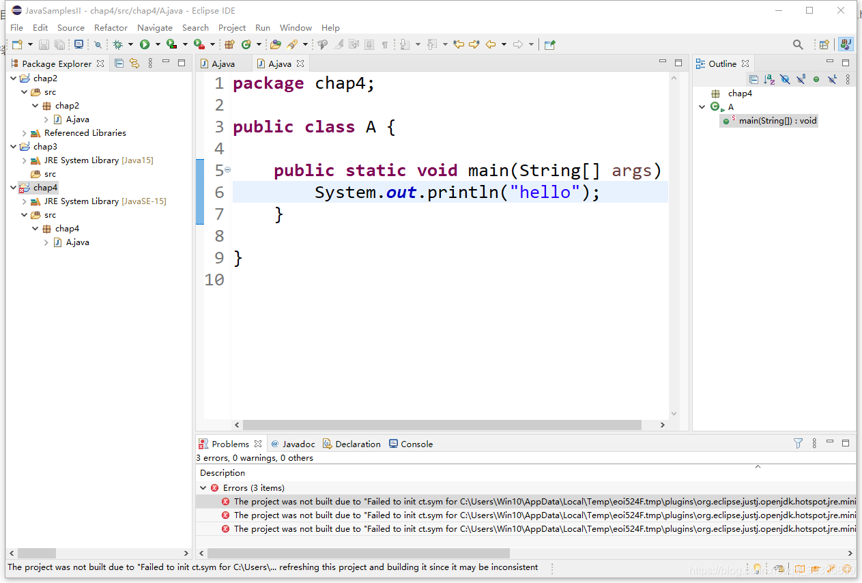This screenshot has height=583, width=862.
Task: Open the Refactor menu
Action: (111, 28)
